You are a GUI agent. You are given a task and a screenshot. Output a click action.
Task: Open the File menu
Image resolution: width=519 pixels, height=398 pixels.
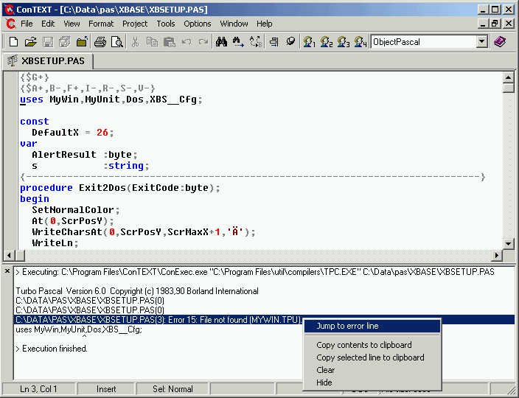pyautogui.click(x=27, y=24)
